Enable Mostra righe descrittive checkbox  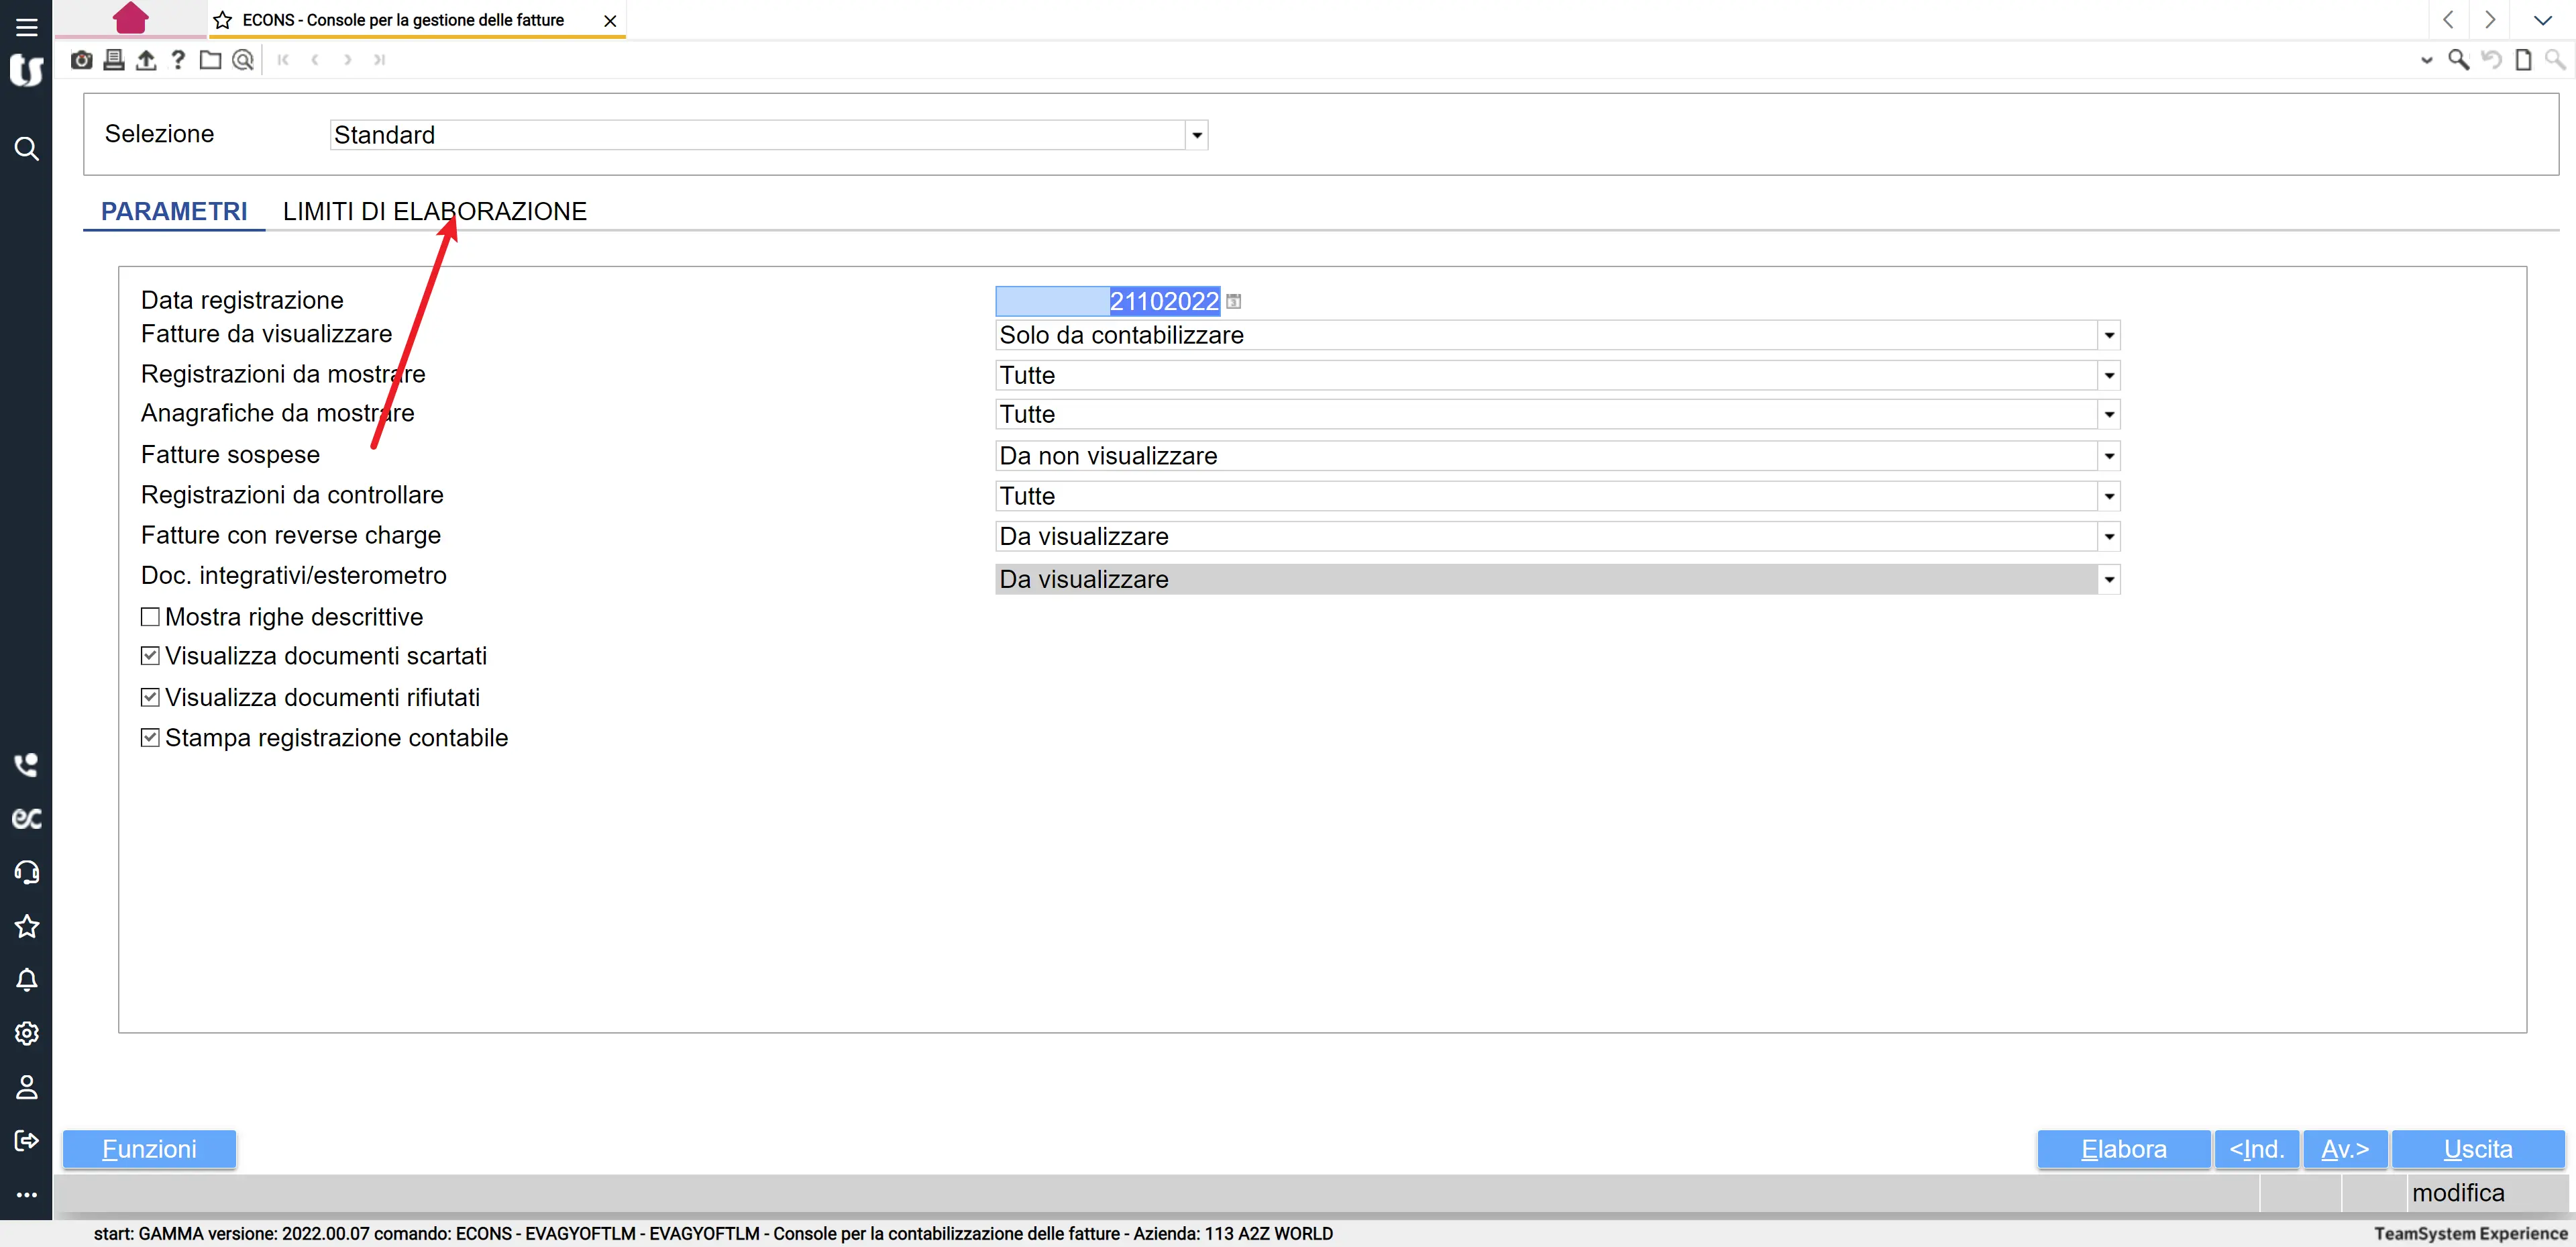tap(150, 617)
